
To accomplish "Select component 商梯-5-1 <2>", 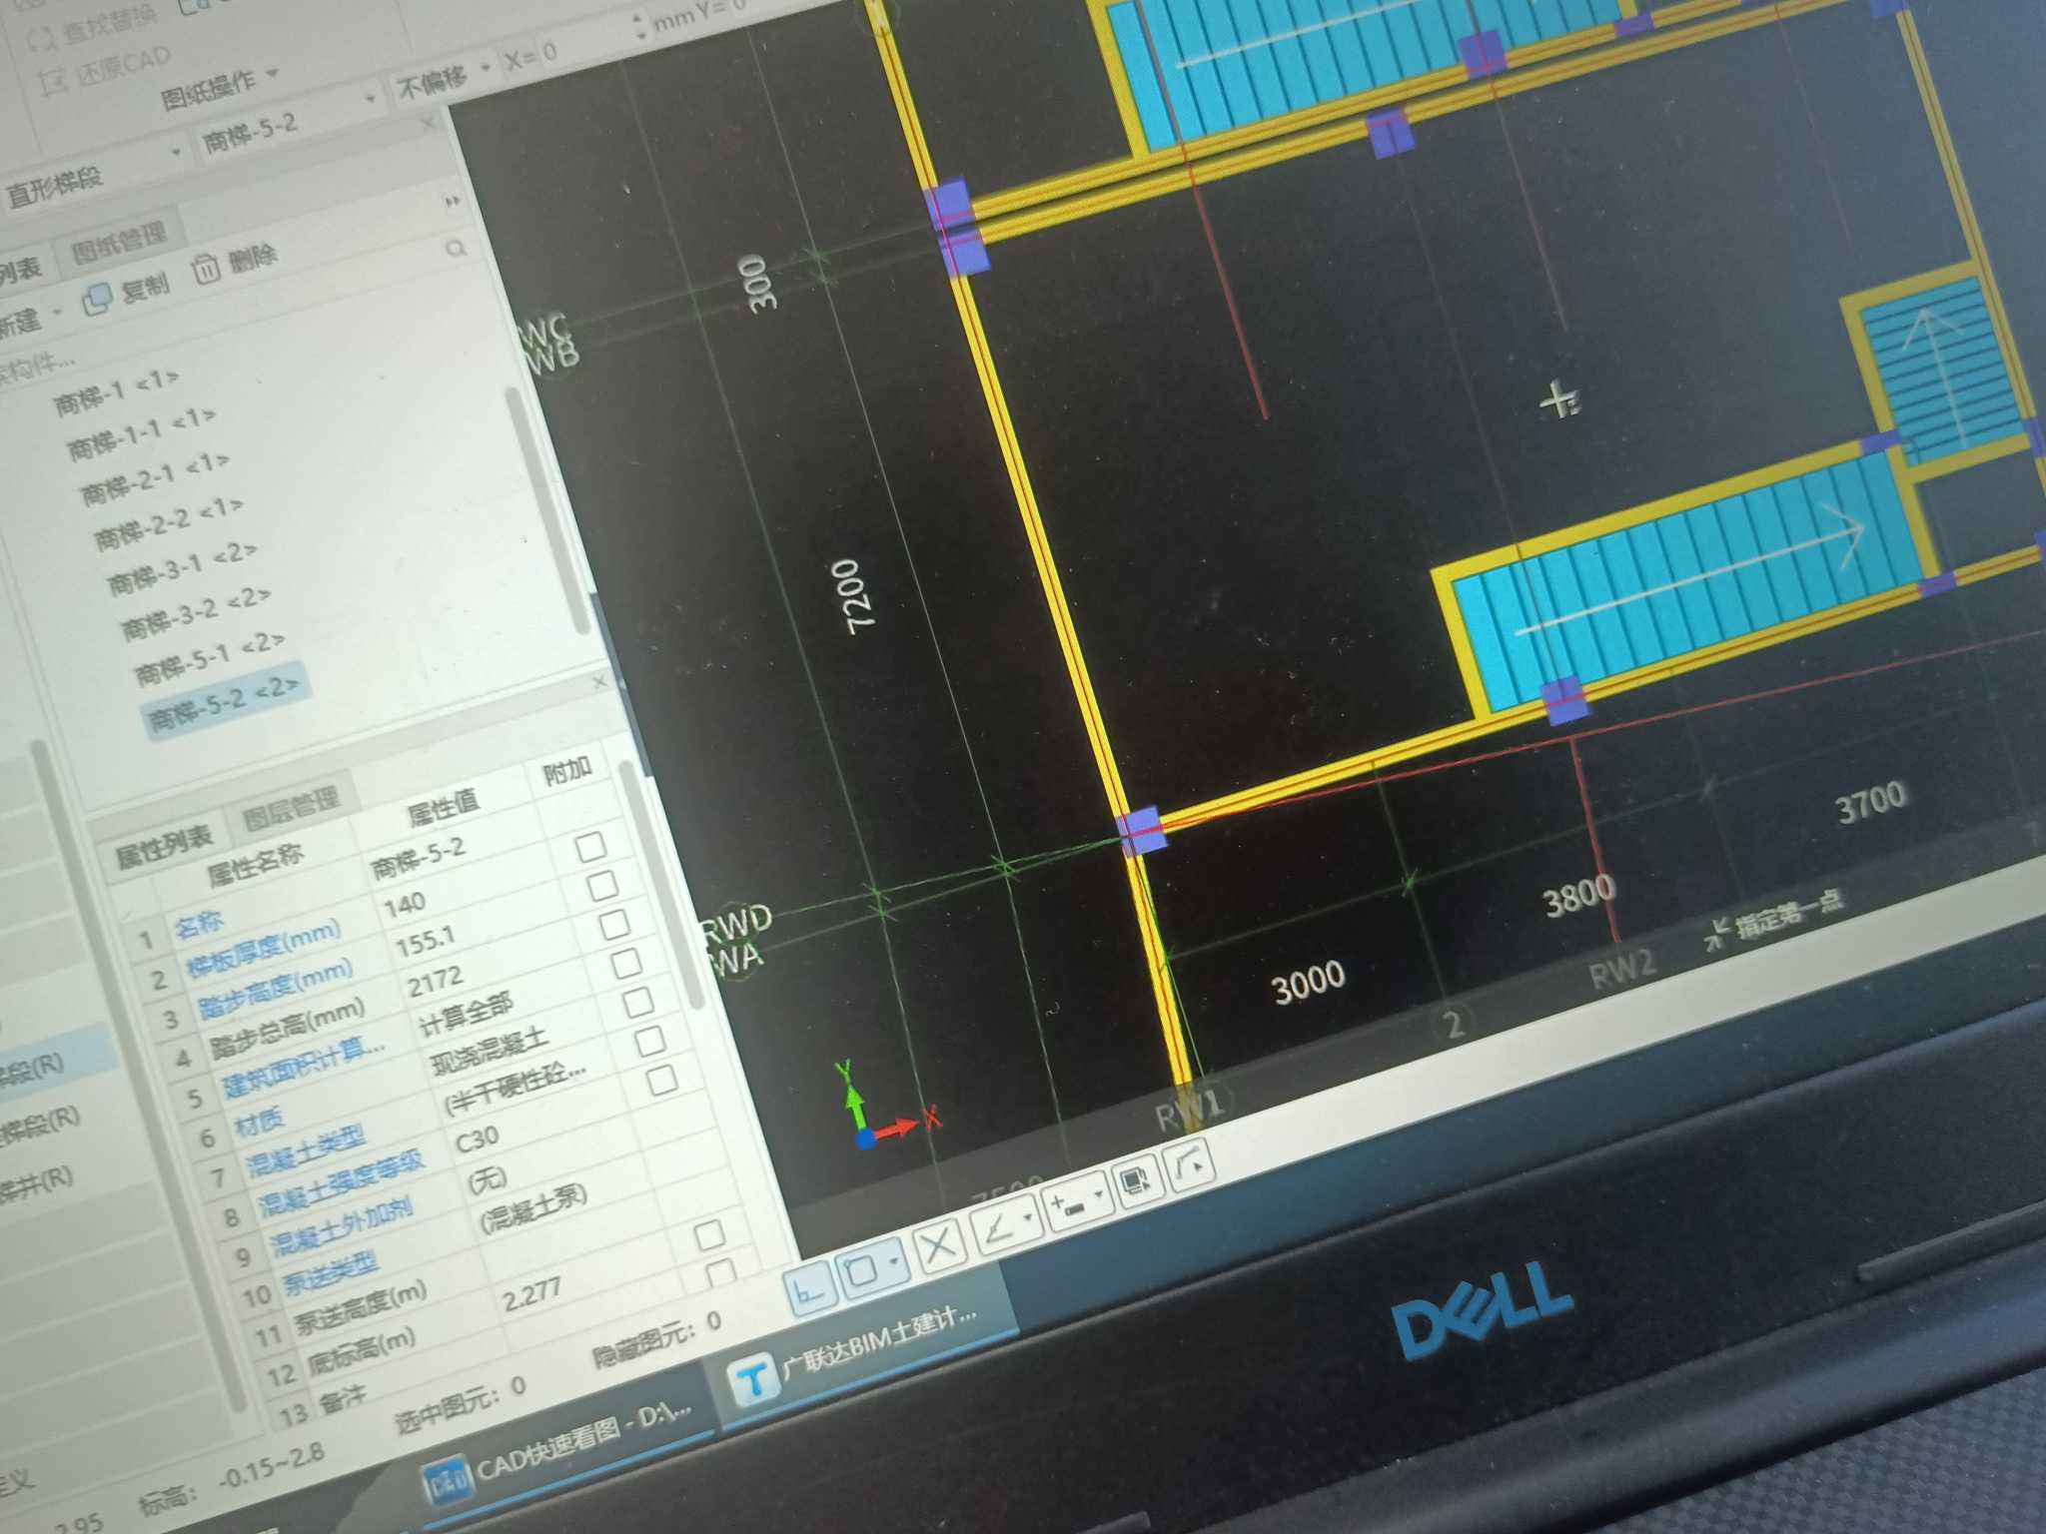I will tap(210, 656).
